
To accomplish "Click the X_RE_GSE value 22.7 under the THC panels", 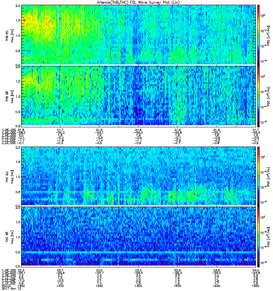I will [x=60, y=270].
